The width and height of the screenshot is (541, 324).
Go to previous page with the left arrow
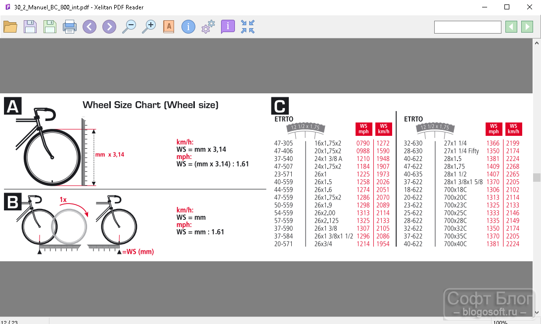(x=90, y=27)
